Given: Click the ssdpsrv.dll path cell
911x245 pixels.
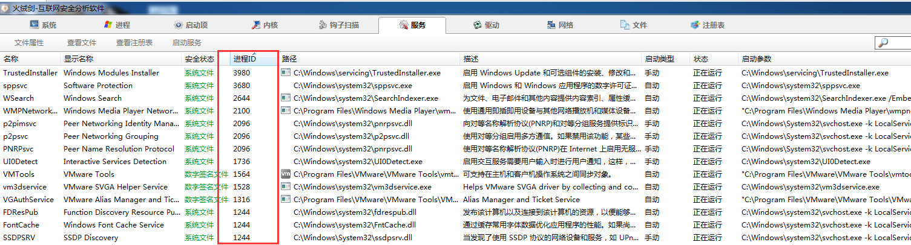Looking at the screenshot, I should point(355,237).
